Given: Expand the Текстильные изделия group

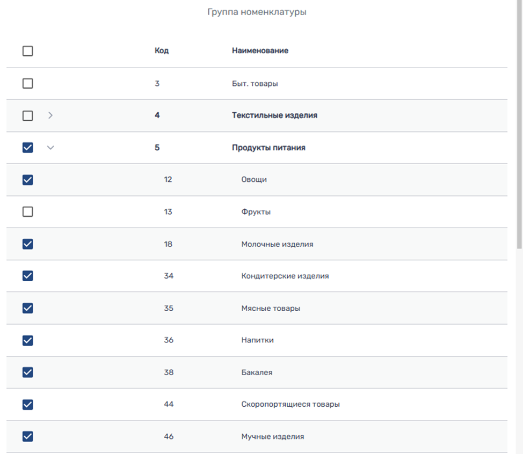Looking at the screenshot, I should point(50,115).
